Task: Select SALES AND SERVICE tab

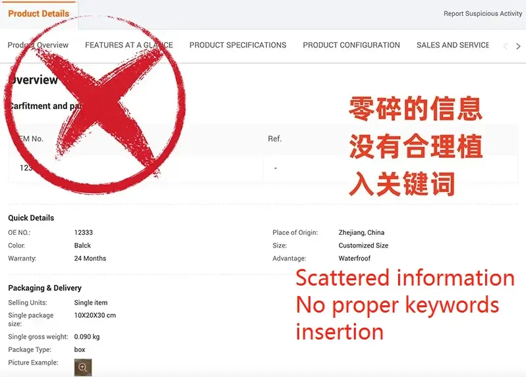Action: coord(453,45)
